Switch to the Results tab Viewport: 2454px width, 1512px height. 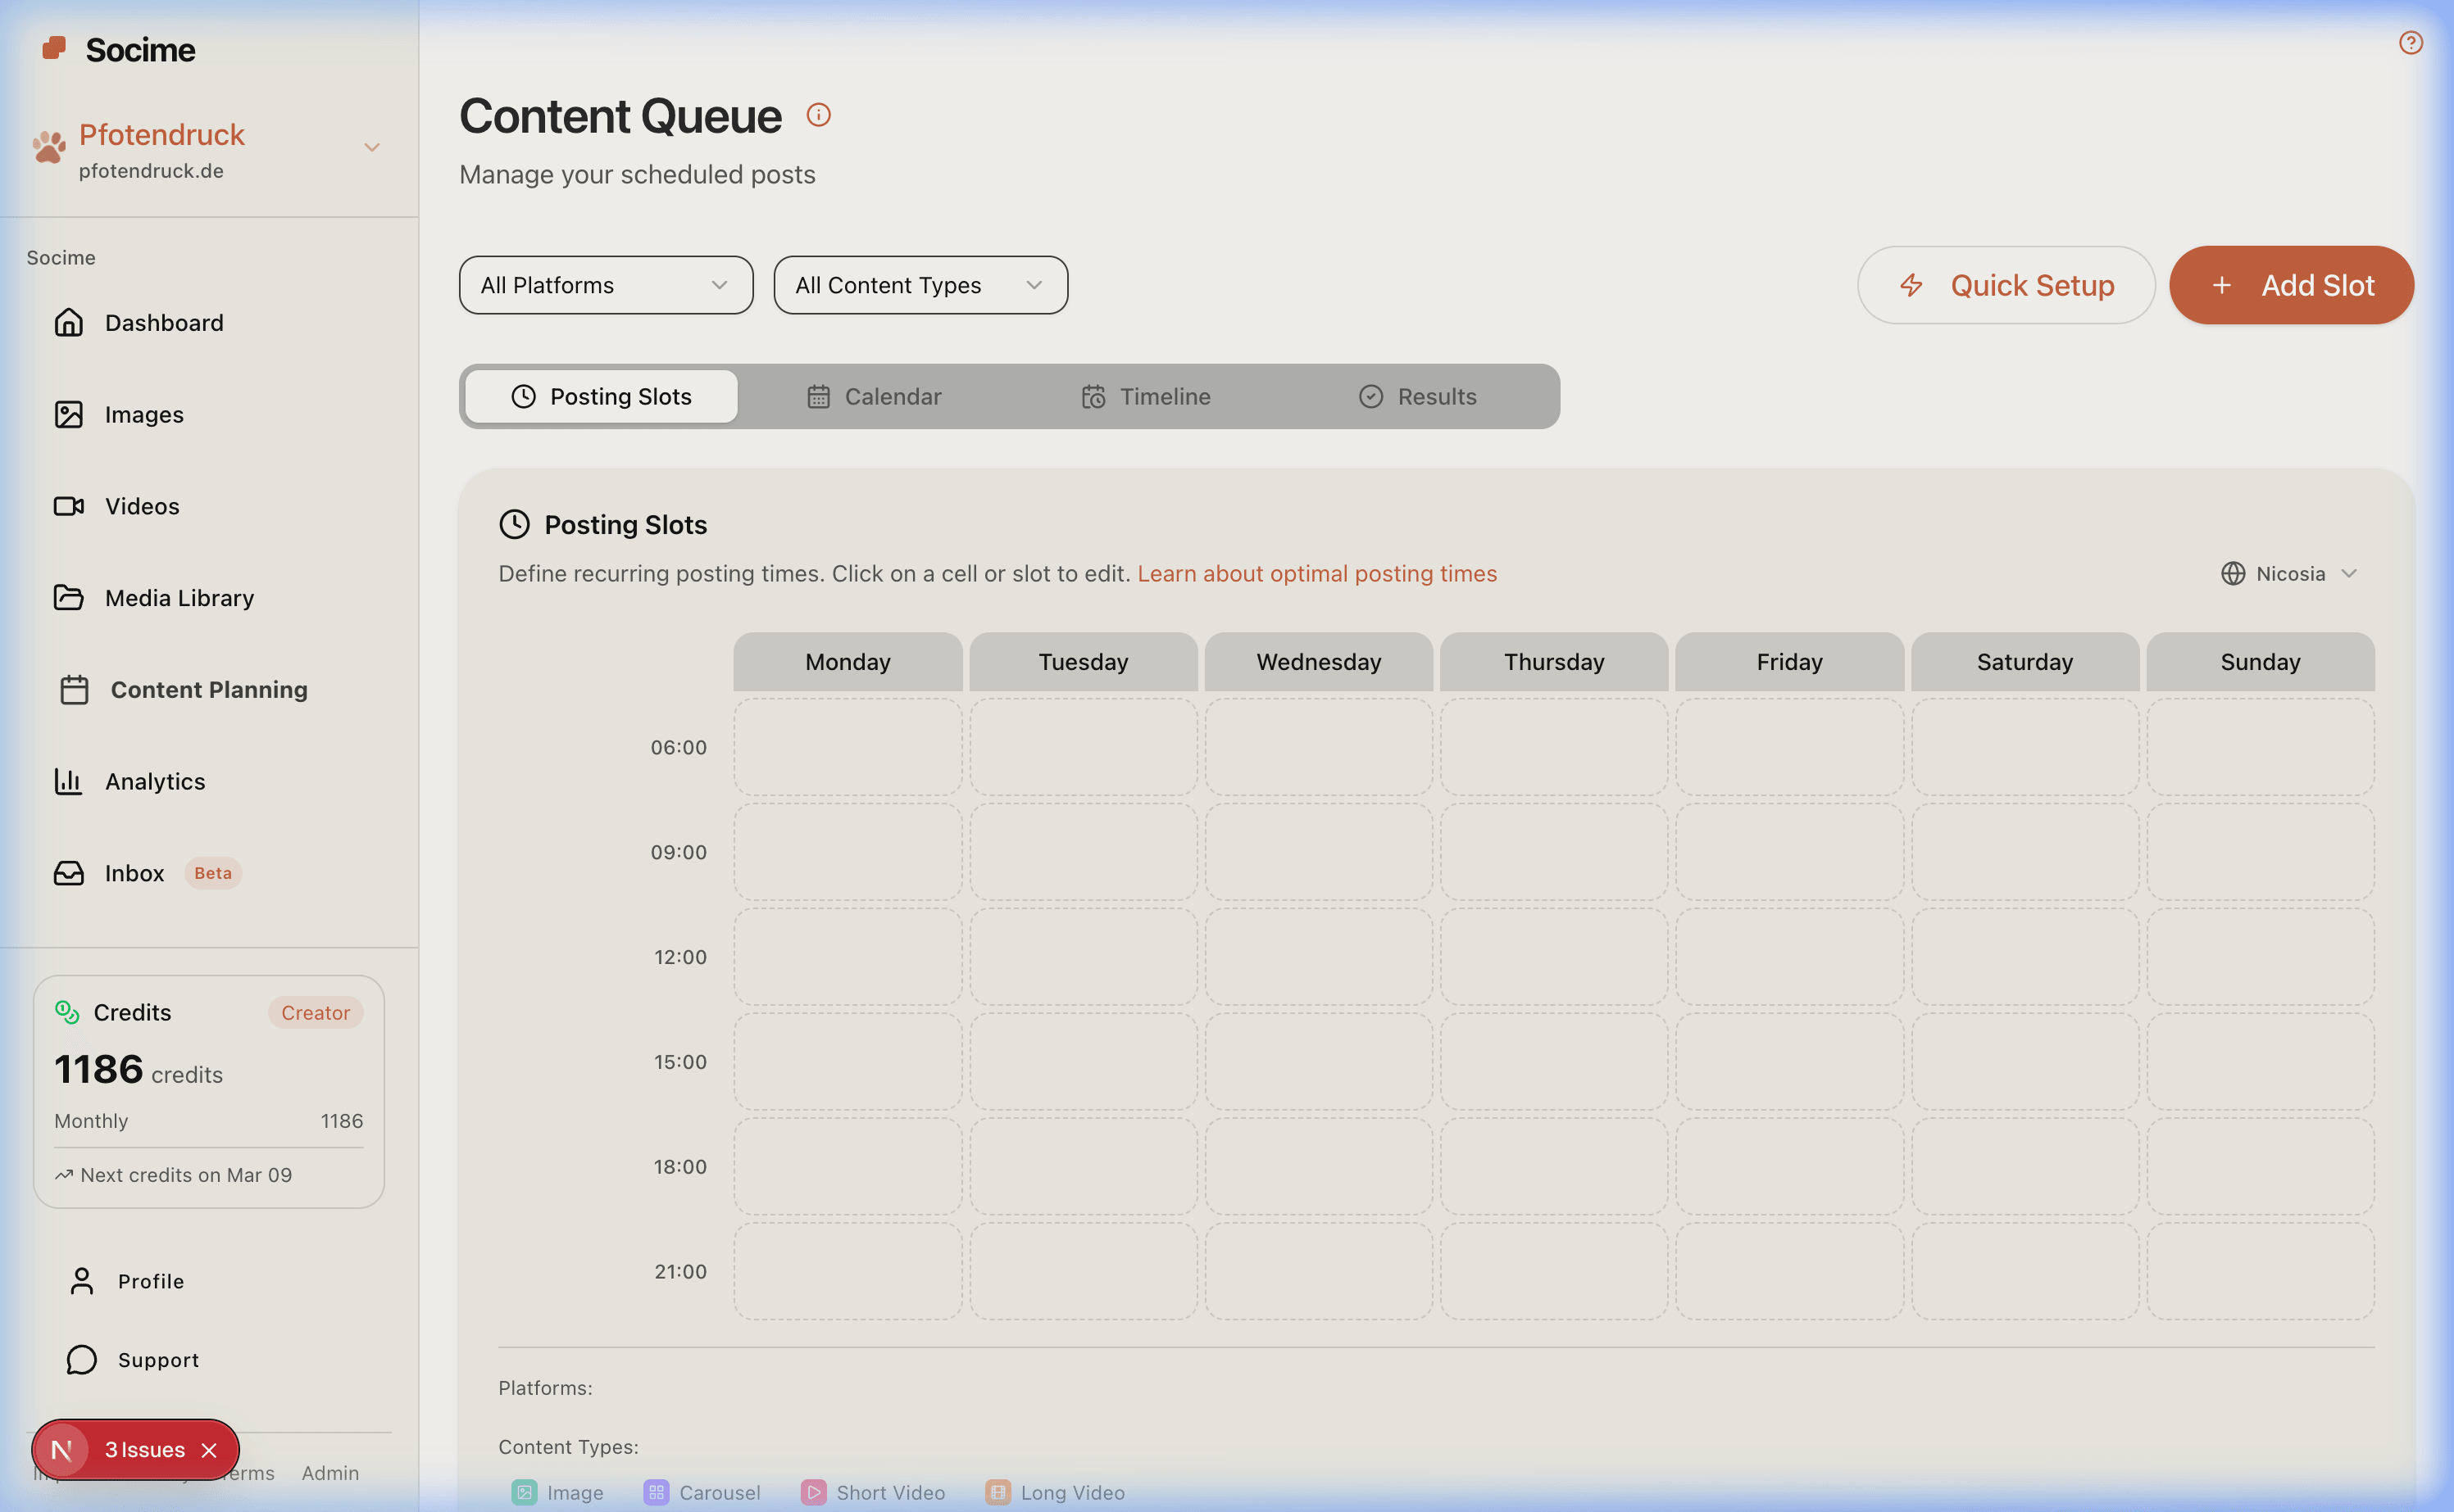pos(1418,396)
